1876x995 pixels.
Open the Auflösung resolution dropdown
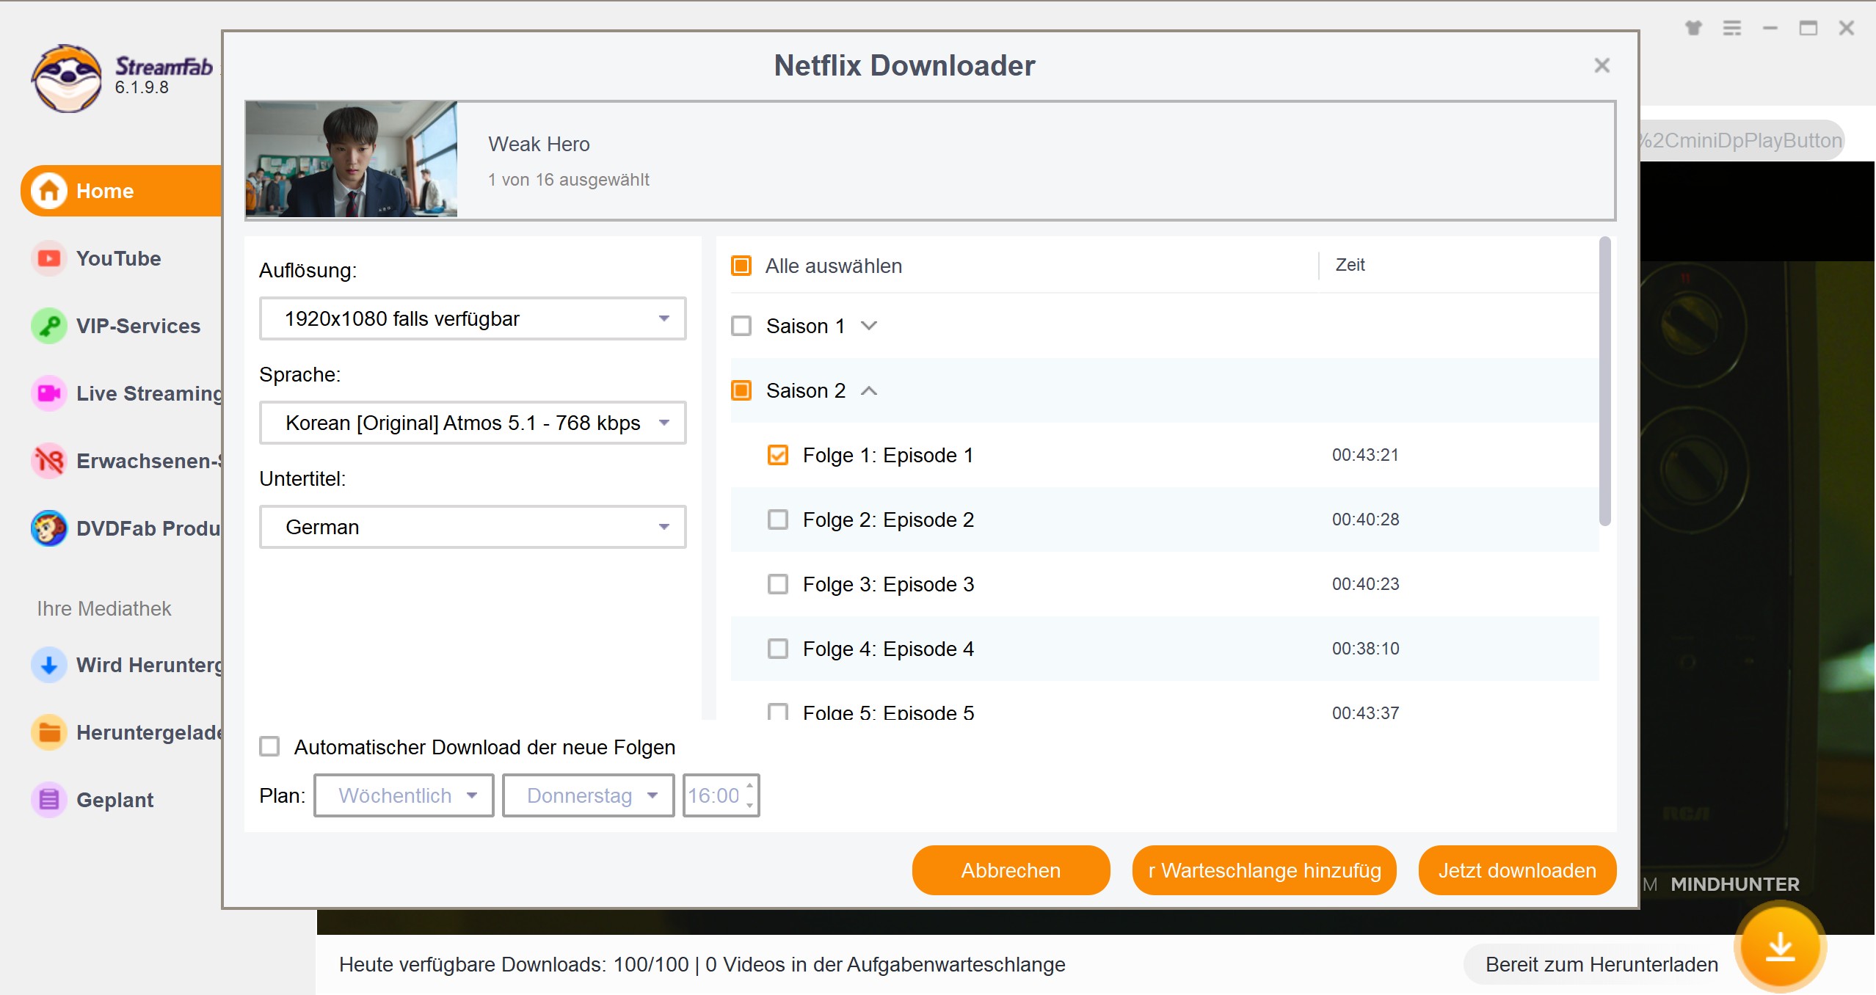coord(473,318)
